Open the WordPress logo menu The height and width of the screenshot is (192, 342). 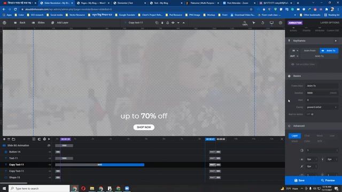pyautogui.click(x=4, y=22)
